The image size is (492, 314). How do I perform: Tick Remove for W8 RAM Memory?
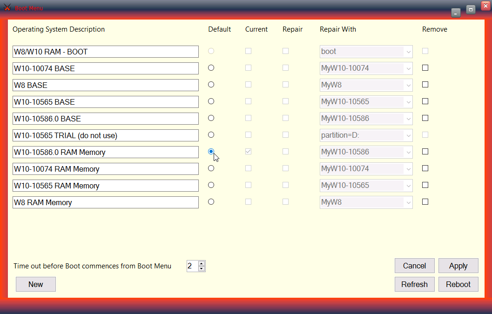point(425,202)
